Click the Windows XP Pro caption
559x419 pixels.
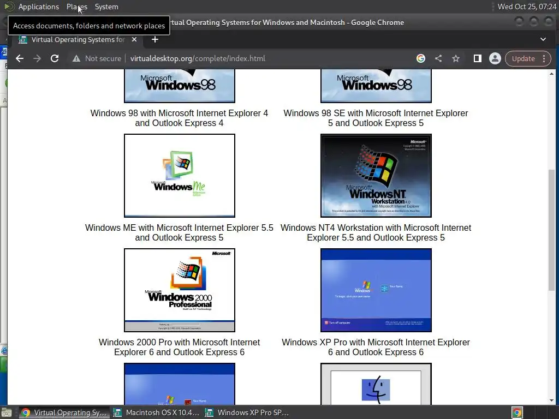coord(376,347)
